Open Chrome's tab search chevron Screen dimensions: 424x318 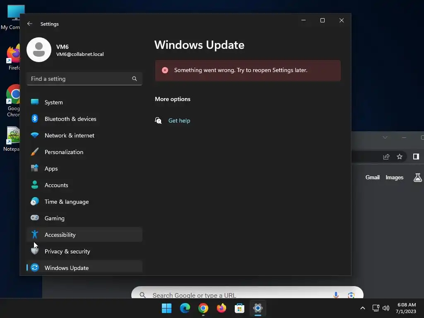pos(385,137)
